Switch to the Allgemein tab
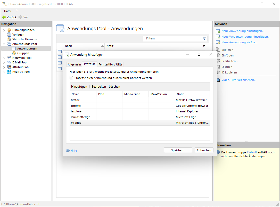The width and height of the screenshot is (280, 207). 74,64
